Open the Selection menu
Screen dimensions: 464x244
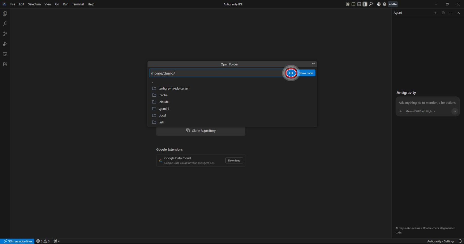34,4
